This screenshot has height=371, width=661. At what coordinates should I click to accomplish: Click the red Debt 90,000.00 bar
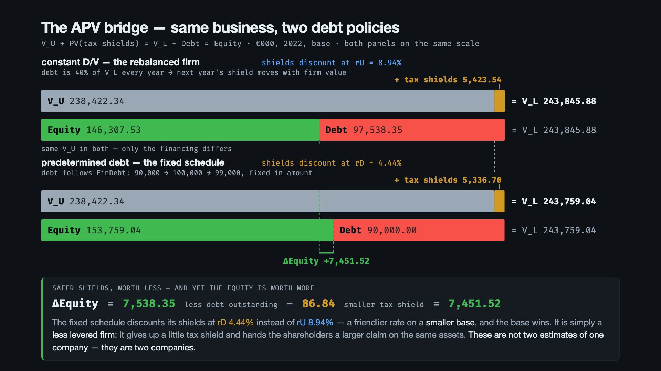coord(419,230)
